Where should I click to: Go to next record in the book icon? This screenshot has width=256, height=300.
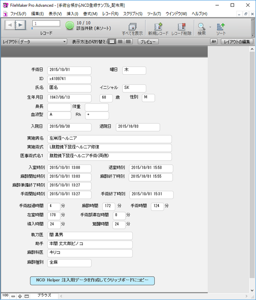[x=20, y=25]
